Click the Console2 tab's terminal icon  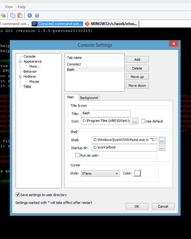click(x=35, y=24)
